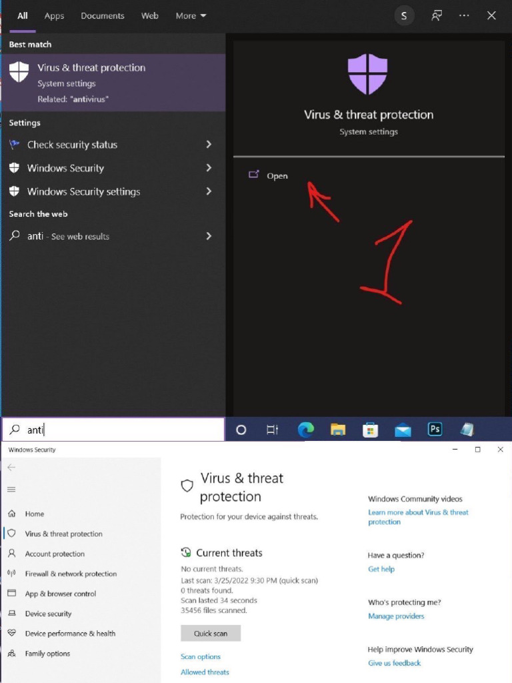
Task: Click the large purple shield in preview pane
Action: coord(368,73)
